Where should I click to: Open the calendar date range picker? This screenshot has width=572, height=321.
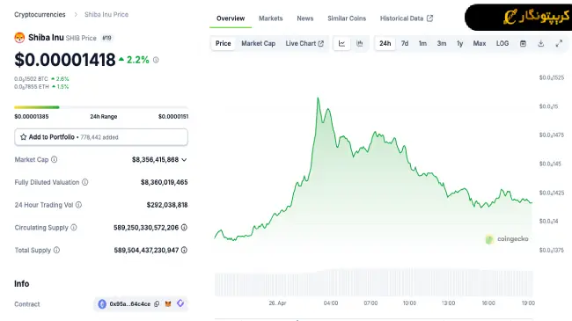pos(523,43)
